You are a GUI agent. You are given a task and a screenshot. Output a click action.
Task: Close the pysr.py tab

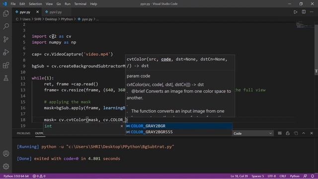click(x=38, y=12)
